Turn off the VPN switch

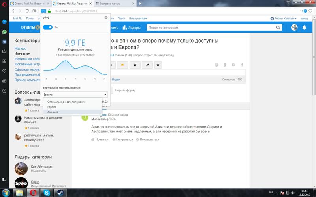coord(48,27)
